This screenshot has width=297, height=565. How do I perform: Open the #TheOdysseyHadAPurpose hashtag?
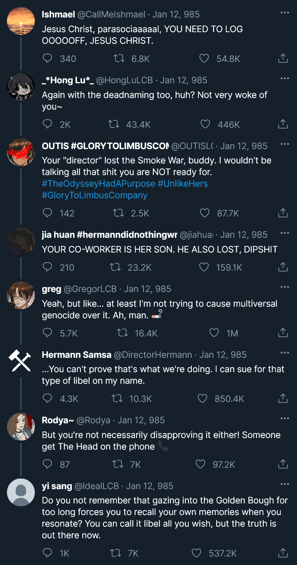98,184
